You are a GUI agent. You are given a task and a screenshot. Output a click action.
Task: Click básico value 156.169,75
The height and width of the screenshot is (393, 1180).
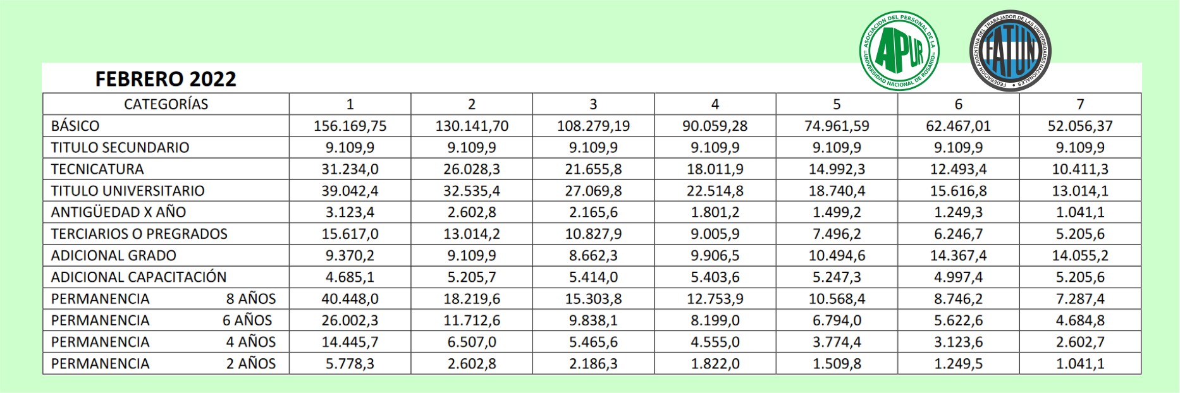(x=350, y=126)
